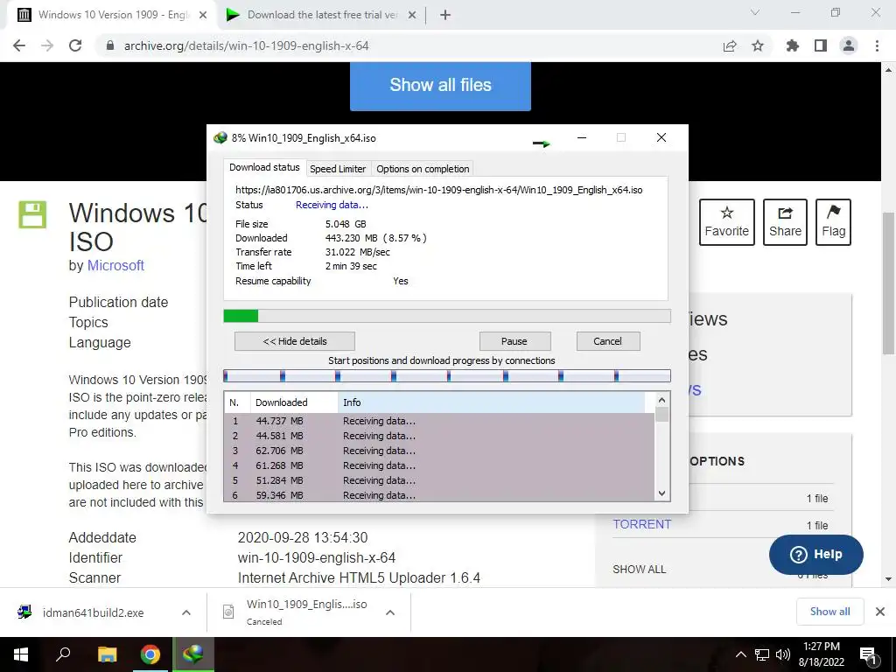
Task: Select connection row 51.284 MB
Action: [x=439, y=480]
